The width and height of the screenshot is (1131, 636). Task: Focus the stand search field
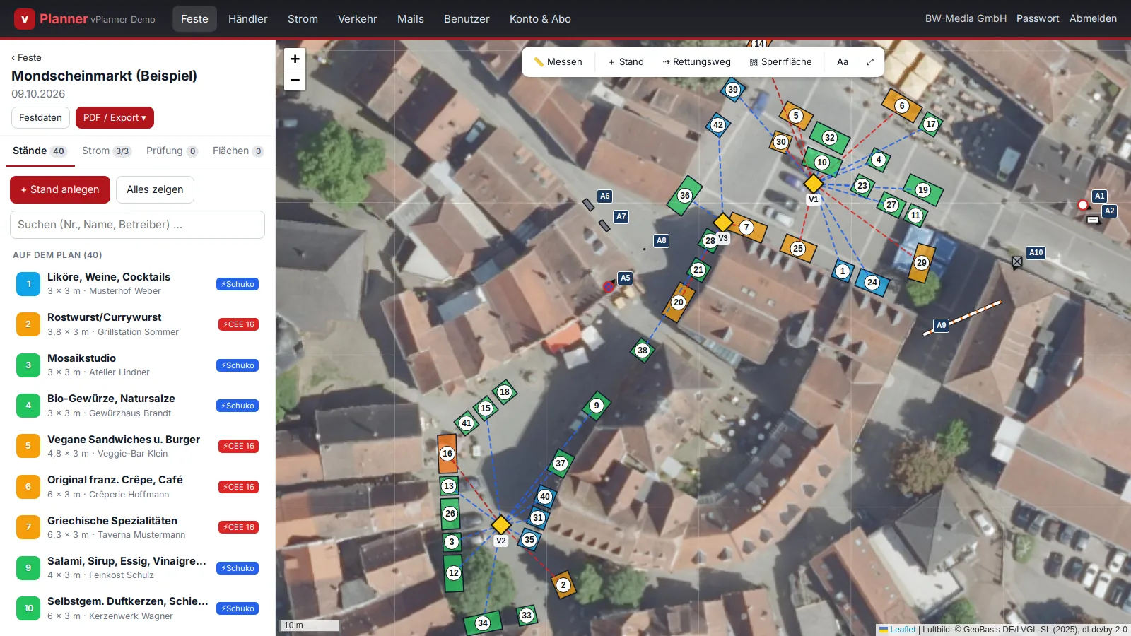tap(137, 225)
